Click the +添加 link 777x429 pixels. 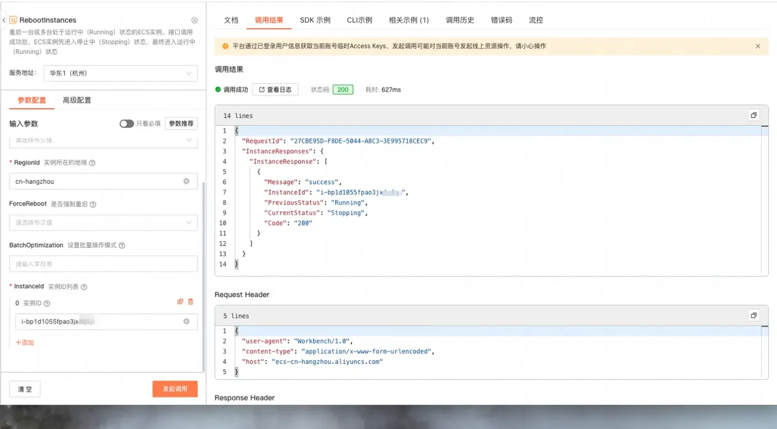click(25, 343)
